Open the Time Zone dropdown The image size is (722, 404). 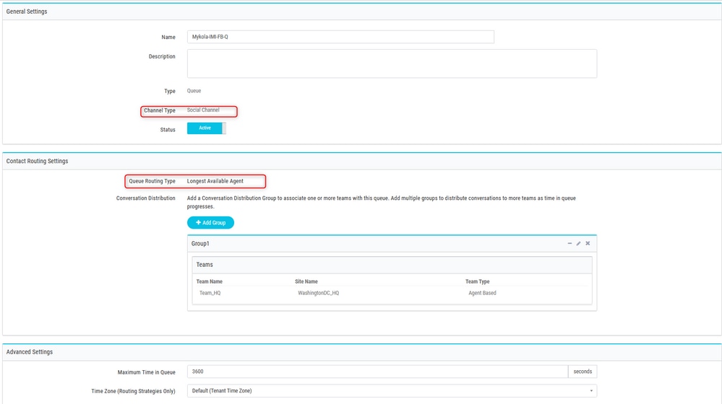[392, 391]
